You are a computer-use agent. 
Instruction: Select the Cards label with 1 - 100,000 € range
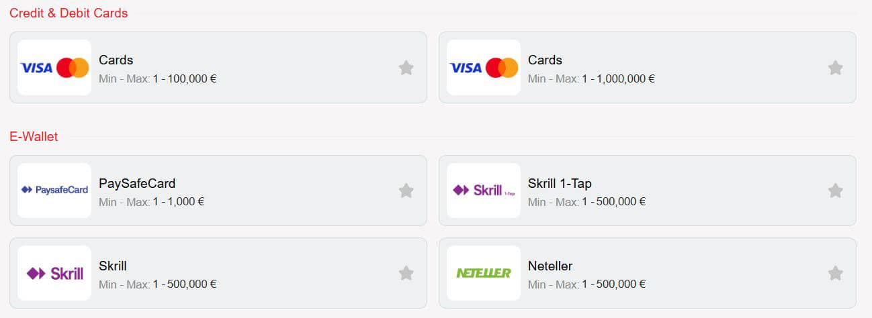[x=116, y=60]
